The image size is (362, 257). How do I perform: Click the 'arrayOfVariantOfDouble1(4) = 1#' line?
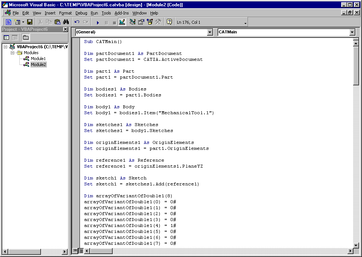point(130,226)
